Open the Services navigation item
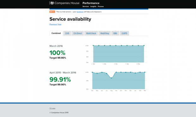Image resolution: width=196 pixels, height=117 pixels. click(86, 7)
